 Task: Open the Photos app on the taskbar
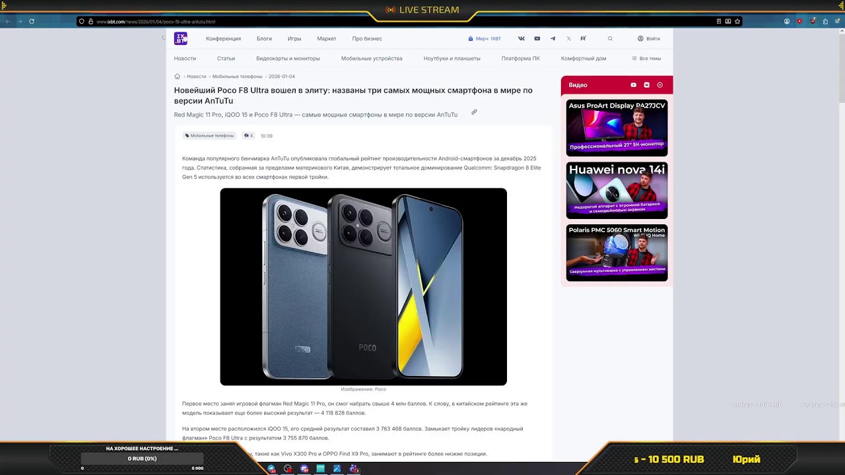click(x=337, y=468)
